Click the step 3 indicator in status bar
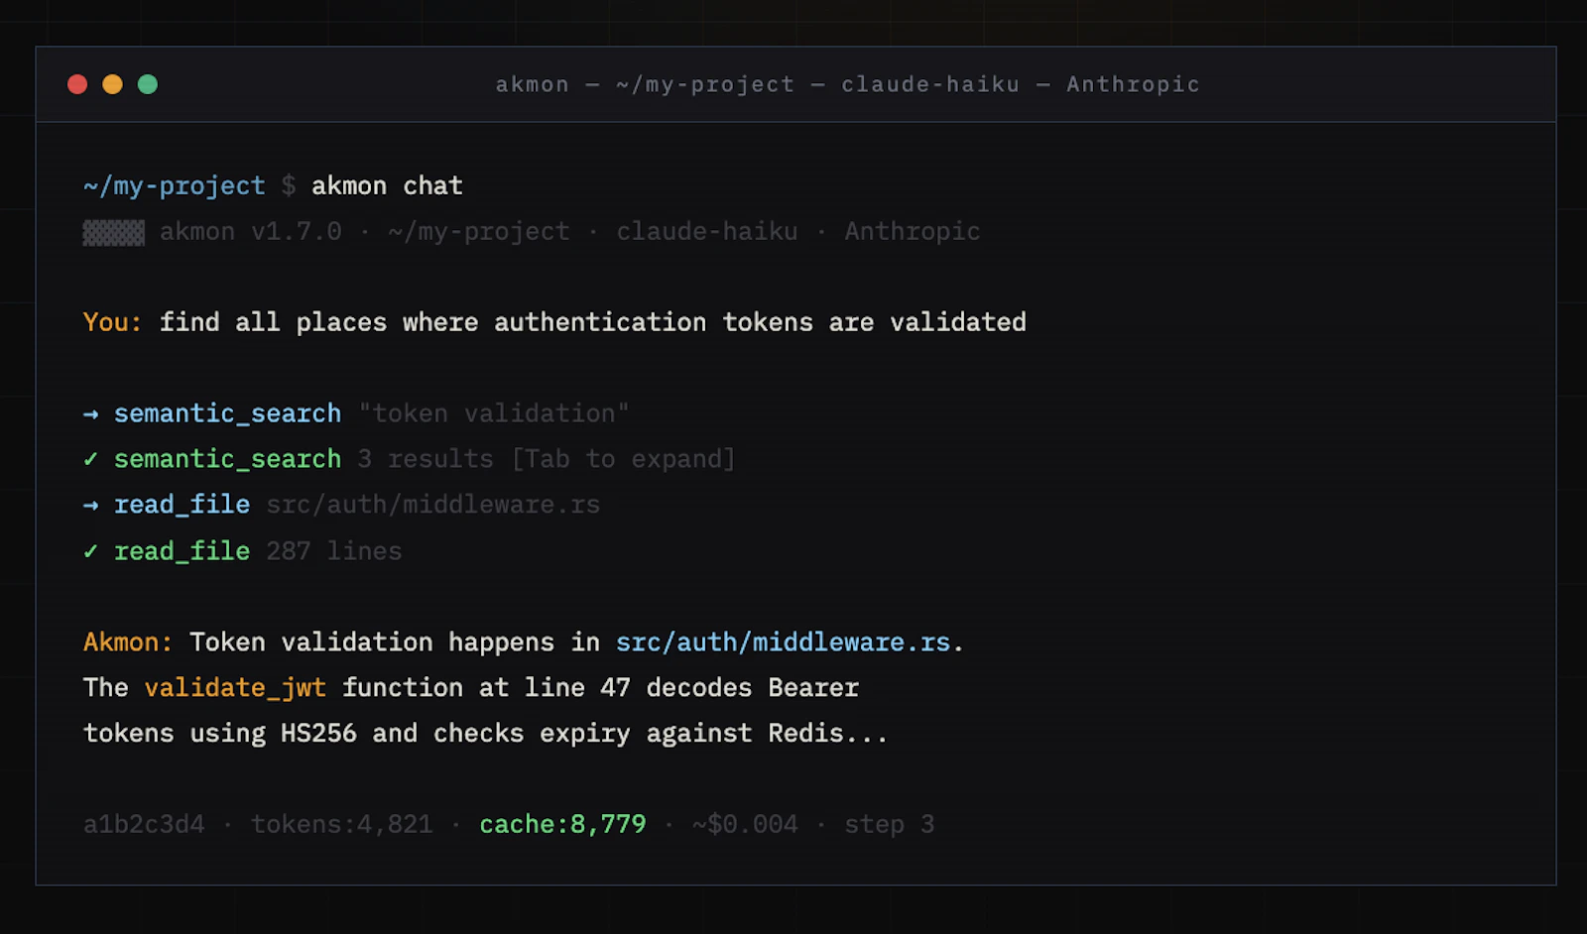 click(x=889, y=824)
